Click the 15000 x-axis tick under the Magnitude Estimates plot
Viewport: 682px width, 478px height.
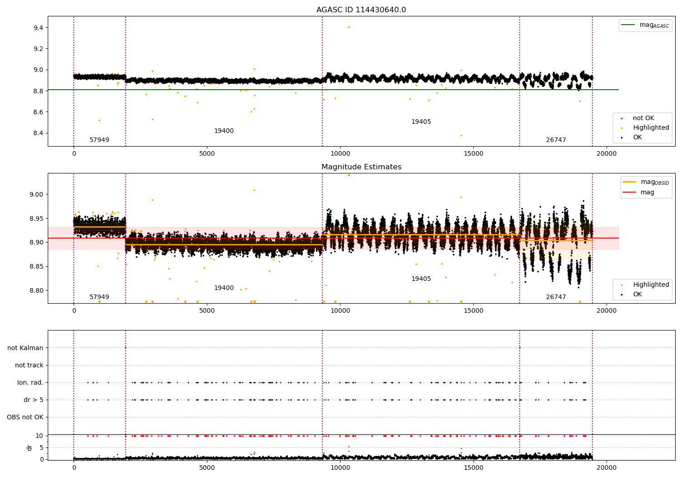click(x=473, y=311)
